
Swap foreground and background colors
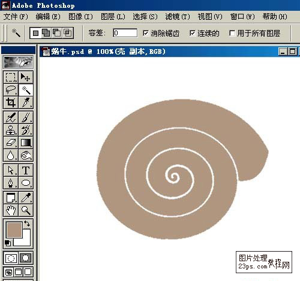(27, 223)
